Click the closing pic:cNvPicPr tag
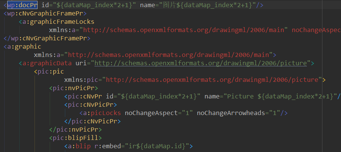341x152 pixels. click(93, 121)
